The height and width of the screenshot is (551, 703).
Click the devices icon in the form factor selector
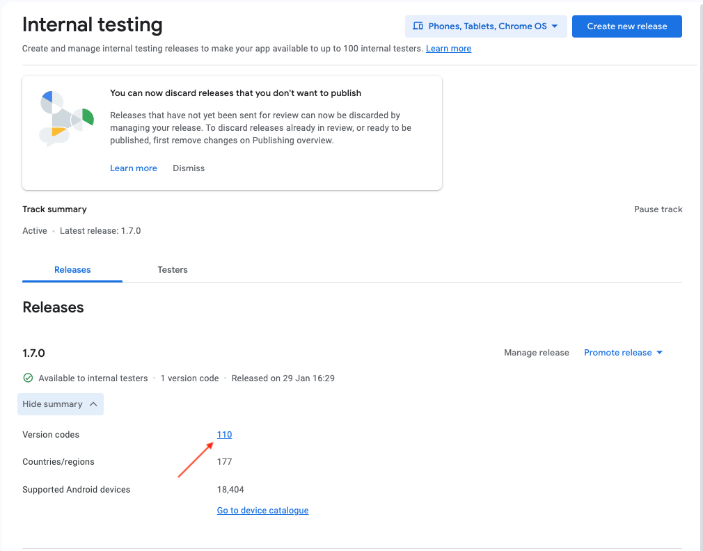[418, 26]
